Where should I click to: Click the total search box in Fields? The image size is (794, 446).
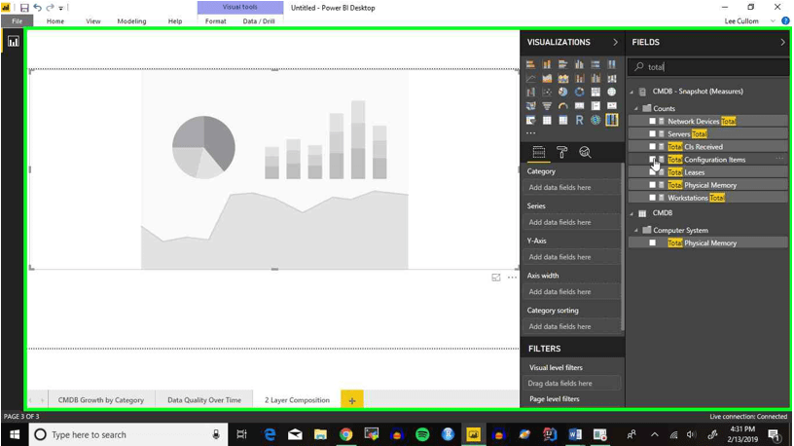(x=709, y=67)
